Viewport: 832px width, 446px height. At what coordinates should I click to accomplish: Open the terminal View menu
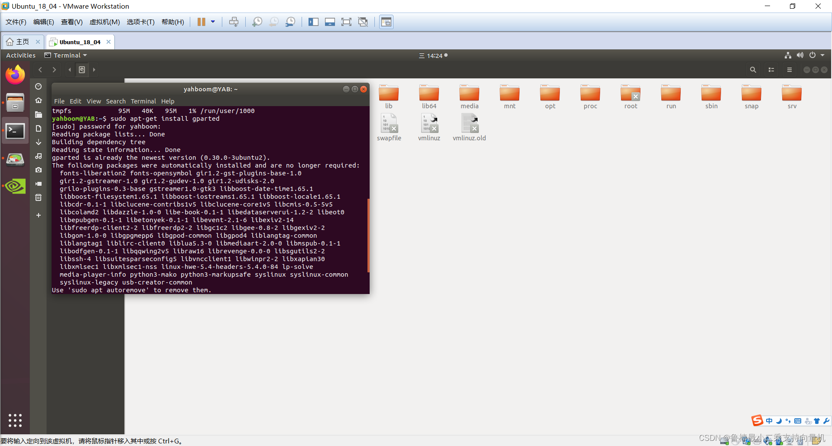click(x=94, y=101)
